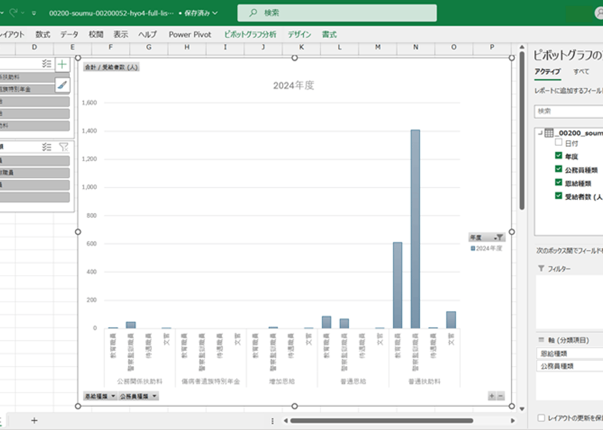Screen dimensions: 603x430
Task: Click the 2024年度 legend entry text
Action: click(x=489, y=248)
